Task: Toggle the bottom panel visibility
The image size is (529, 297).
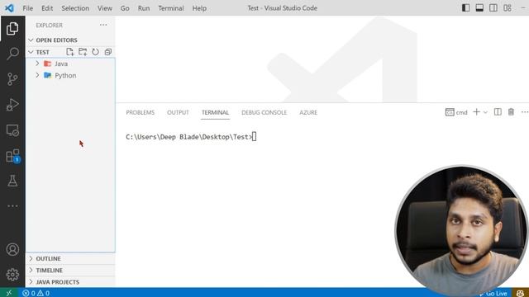Action: (x=479, y=7)
